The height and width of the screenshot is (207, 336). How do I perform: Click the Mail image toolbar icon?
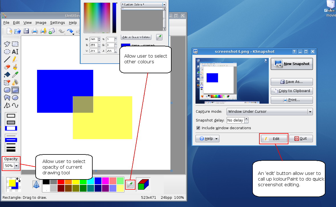(52, 31)
